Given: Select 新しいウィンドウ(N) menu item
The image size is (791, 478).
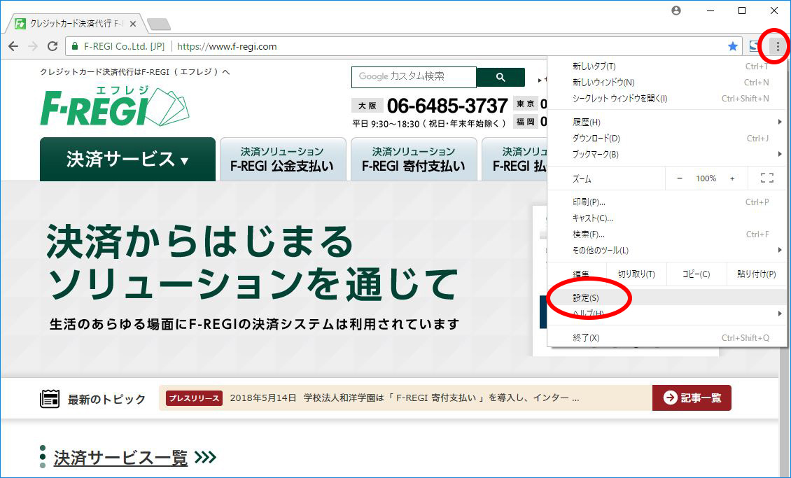Looking at the screenshot, I should click(667, 82).
